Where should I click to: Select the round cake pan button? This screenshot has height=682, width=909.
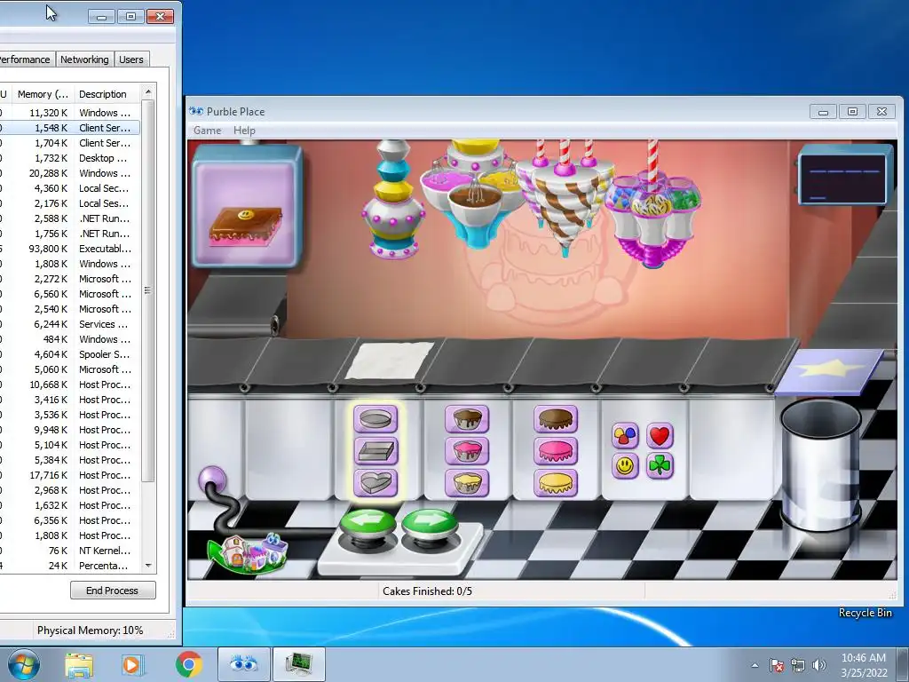coord(375,419)
